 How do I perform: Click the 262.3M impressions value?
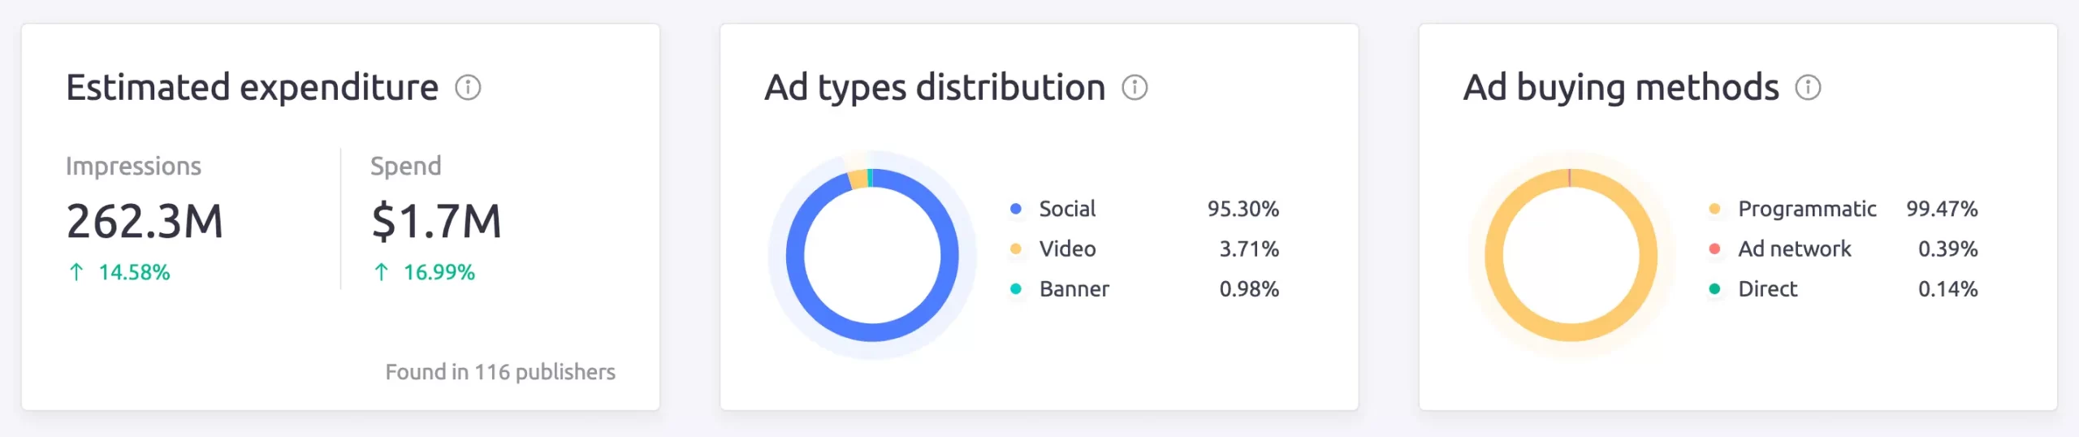coord(145,221)
